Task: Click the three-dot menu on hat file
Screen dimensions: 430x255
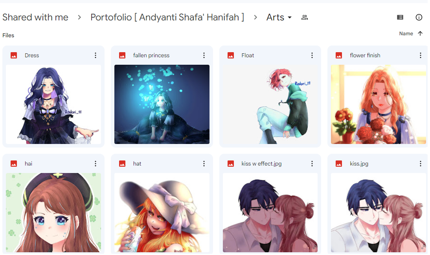Action: (x=204, y=164)
